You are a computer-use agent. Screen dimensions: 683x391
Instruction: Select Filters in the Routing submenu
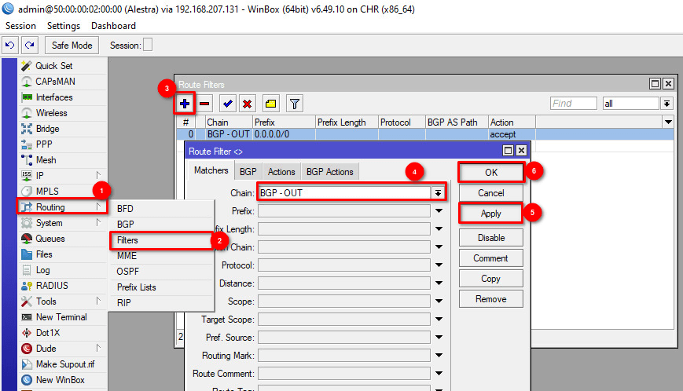[x=127, y=240]
